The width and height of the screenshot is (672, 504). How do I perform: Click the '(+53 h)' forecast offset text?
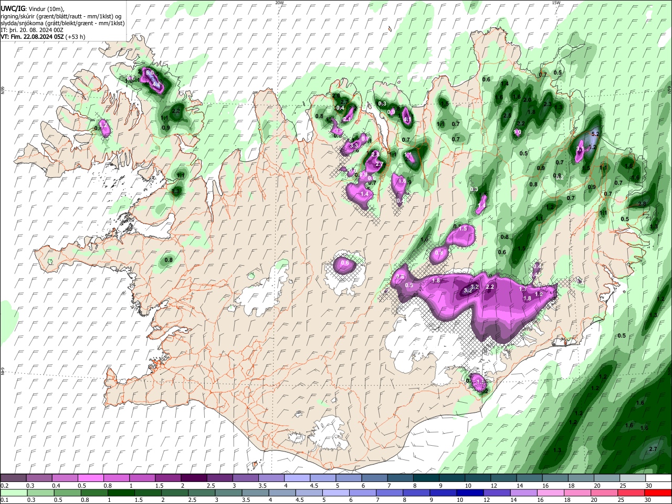pyautogui.click(x=76, y=37)
